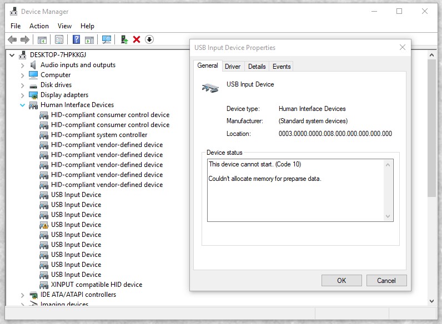Collapse the DESKTOP-7HPKKGJ root node
Image resolution: width=442 pixels, height=324 pixels.
[12, 55]
